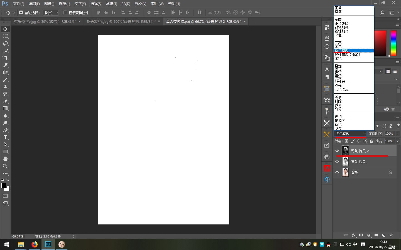Image resolution: width=401 pixels, height=250 pixels.
Task: Open the Layers panel menu
Action: (398, 117)
